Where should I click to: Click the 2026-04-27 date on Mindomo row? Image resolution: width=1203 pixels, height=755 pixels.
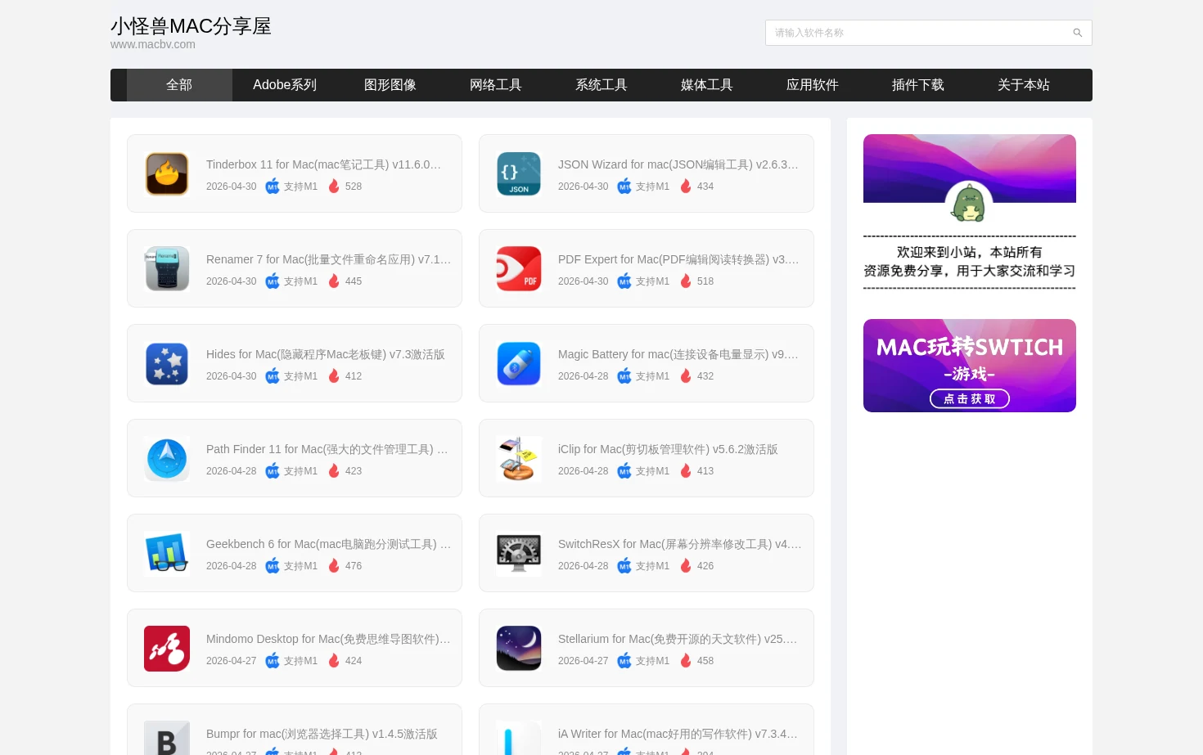coord(232,661)
